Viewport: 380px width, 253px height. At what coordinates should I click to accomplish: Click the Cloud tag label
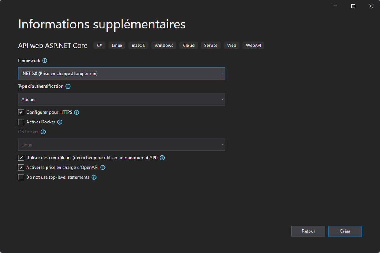pyautogui.click(x=188, y=45)
